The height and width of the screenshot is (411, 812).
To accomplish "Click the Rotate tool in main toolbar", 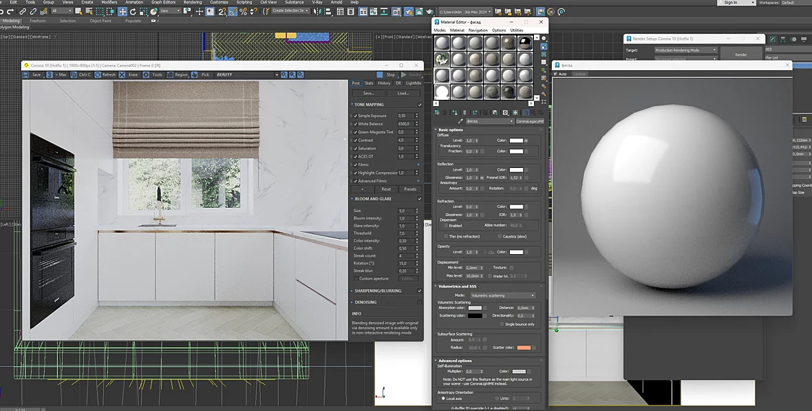I will click(x=133, y=12).
